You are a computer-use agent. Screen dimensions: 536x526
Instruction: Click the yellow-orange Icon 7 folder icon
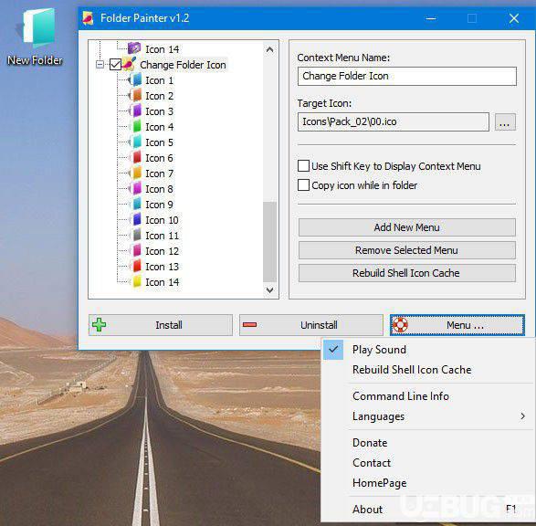pyautogui.click(x=136, y=174)
